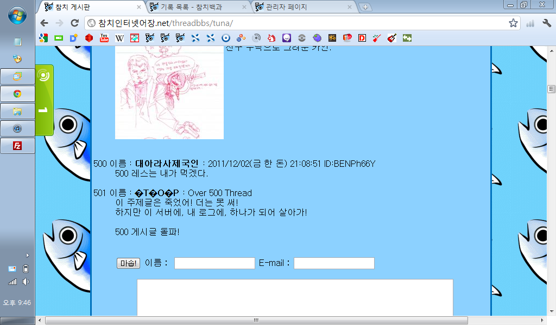This screenshot has height=325, width=556.
Task: Open Chrome's wrench settings menu
Action: [547, 23]
